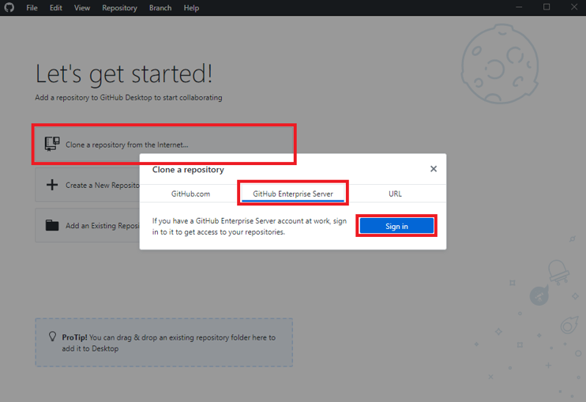Open the Edit menu
586x402 pixels.
click(x=56, y=8)
